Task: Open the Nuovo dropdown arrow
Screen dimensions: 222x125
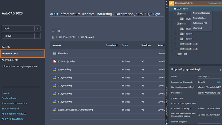Action: click(x=37, y=36)
